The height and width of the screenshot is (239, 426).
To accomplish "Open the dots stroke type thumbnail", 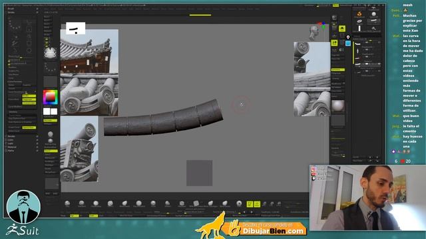I will click(51, 68).
